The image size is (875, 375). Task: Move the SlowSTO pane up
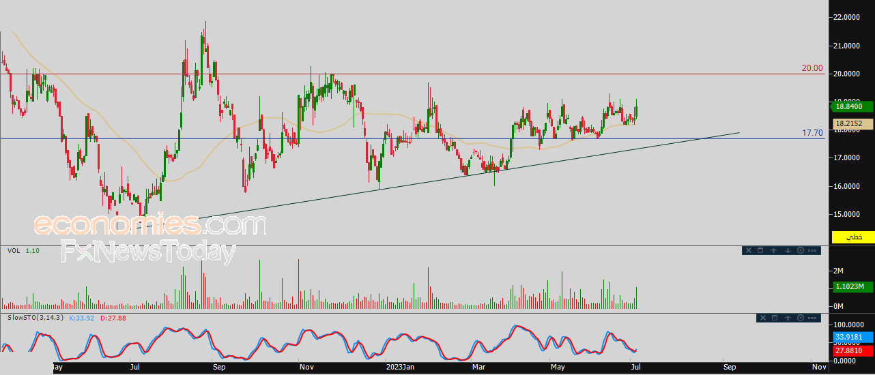(788, 318)
